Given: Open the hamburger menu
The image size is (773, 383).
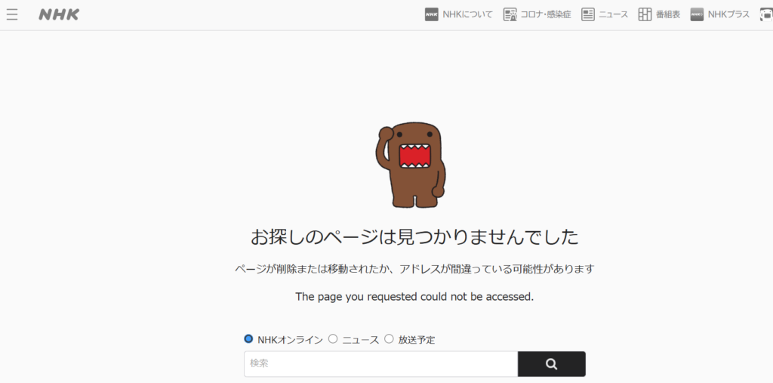Looking at the screenshot, I should point(12,14).
